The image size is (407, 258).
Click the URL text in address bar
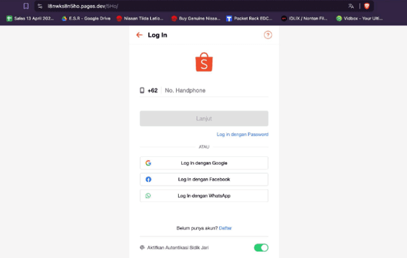coord(83,6)
